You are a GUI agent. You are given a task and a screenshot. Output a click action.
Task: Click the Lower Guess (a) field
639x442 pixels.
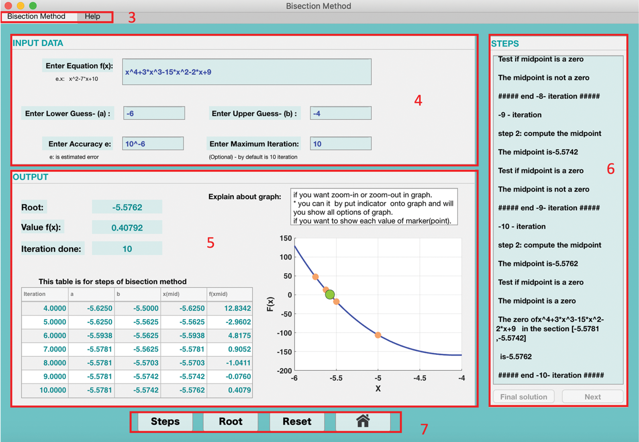pos(154,113)
